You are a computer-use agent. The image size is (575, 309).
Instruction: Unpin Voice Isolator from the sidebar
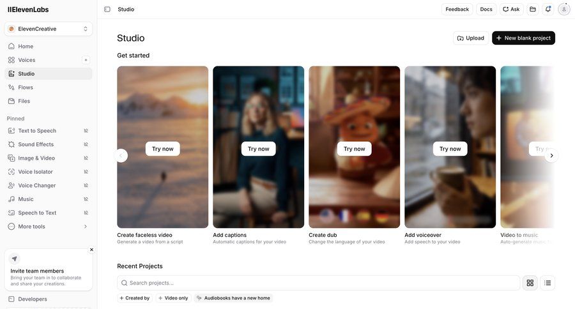point(86,172)
